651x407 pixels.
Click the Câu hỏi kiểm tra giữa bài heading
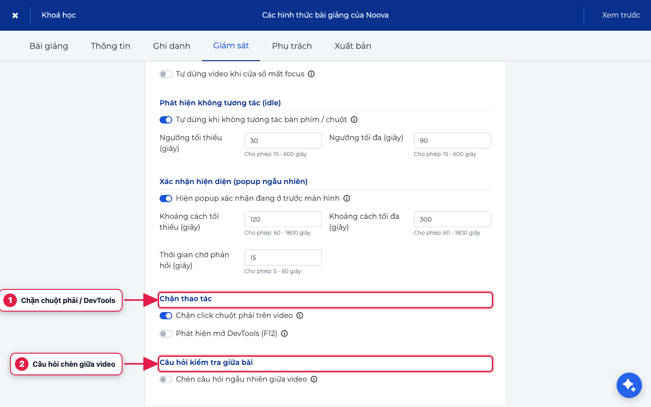pyautogui.click(x=206, y=362)
